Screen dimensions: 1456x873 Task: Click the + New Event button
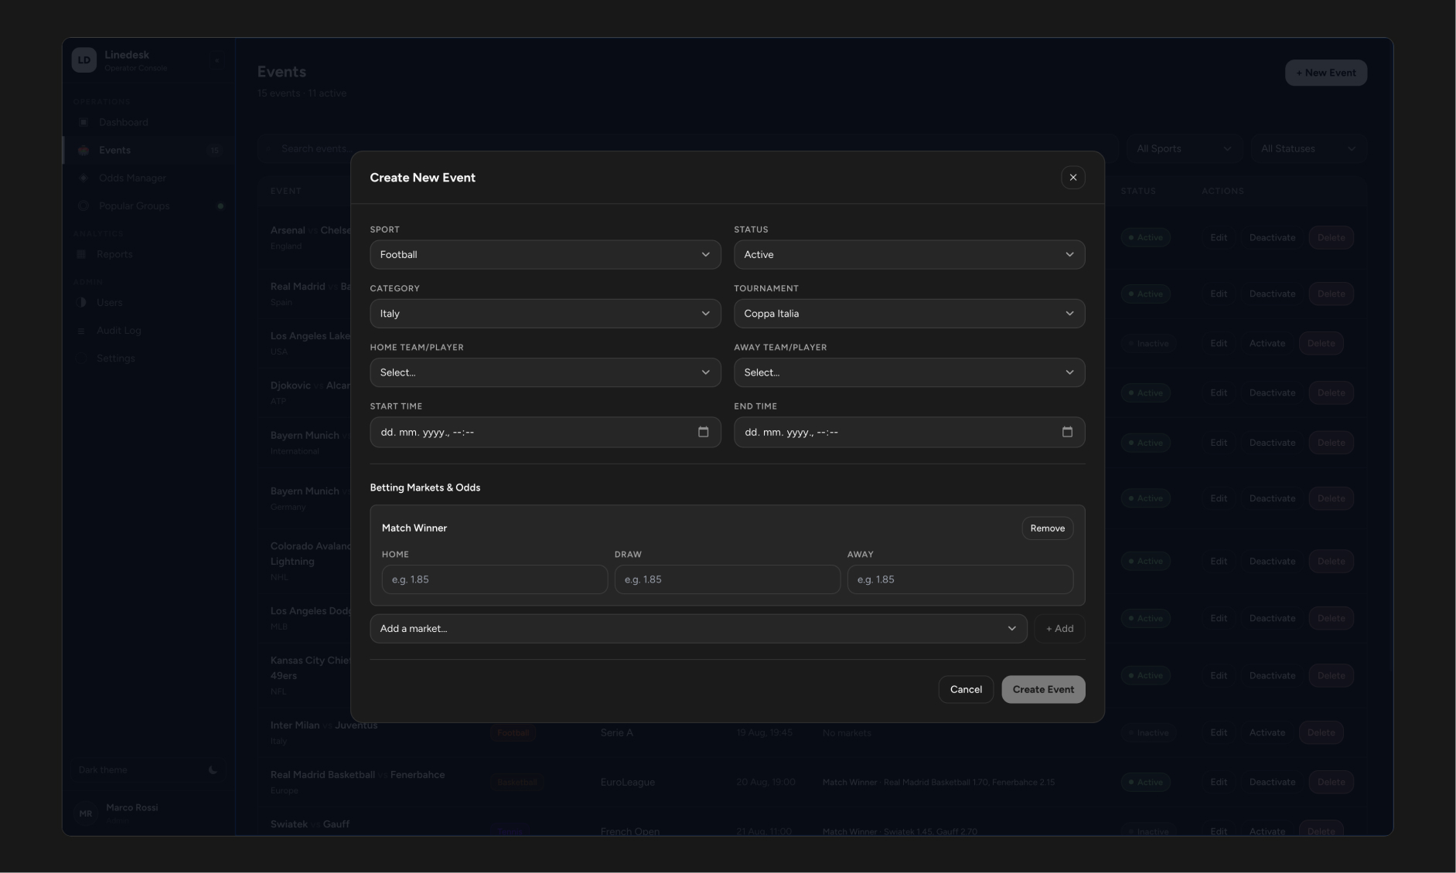[1325, 73]
